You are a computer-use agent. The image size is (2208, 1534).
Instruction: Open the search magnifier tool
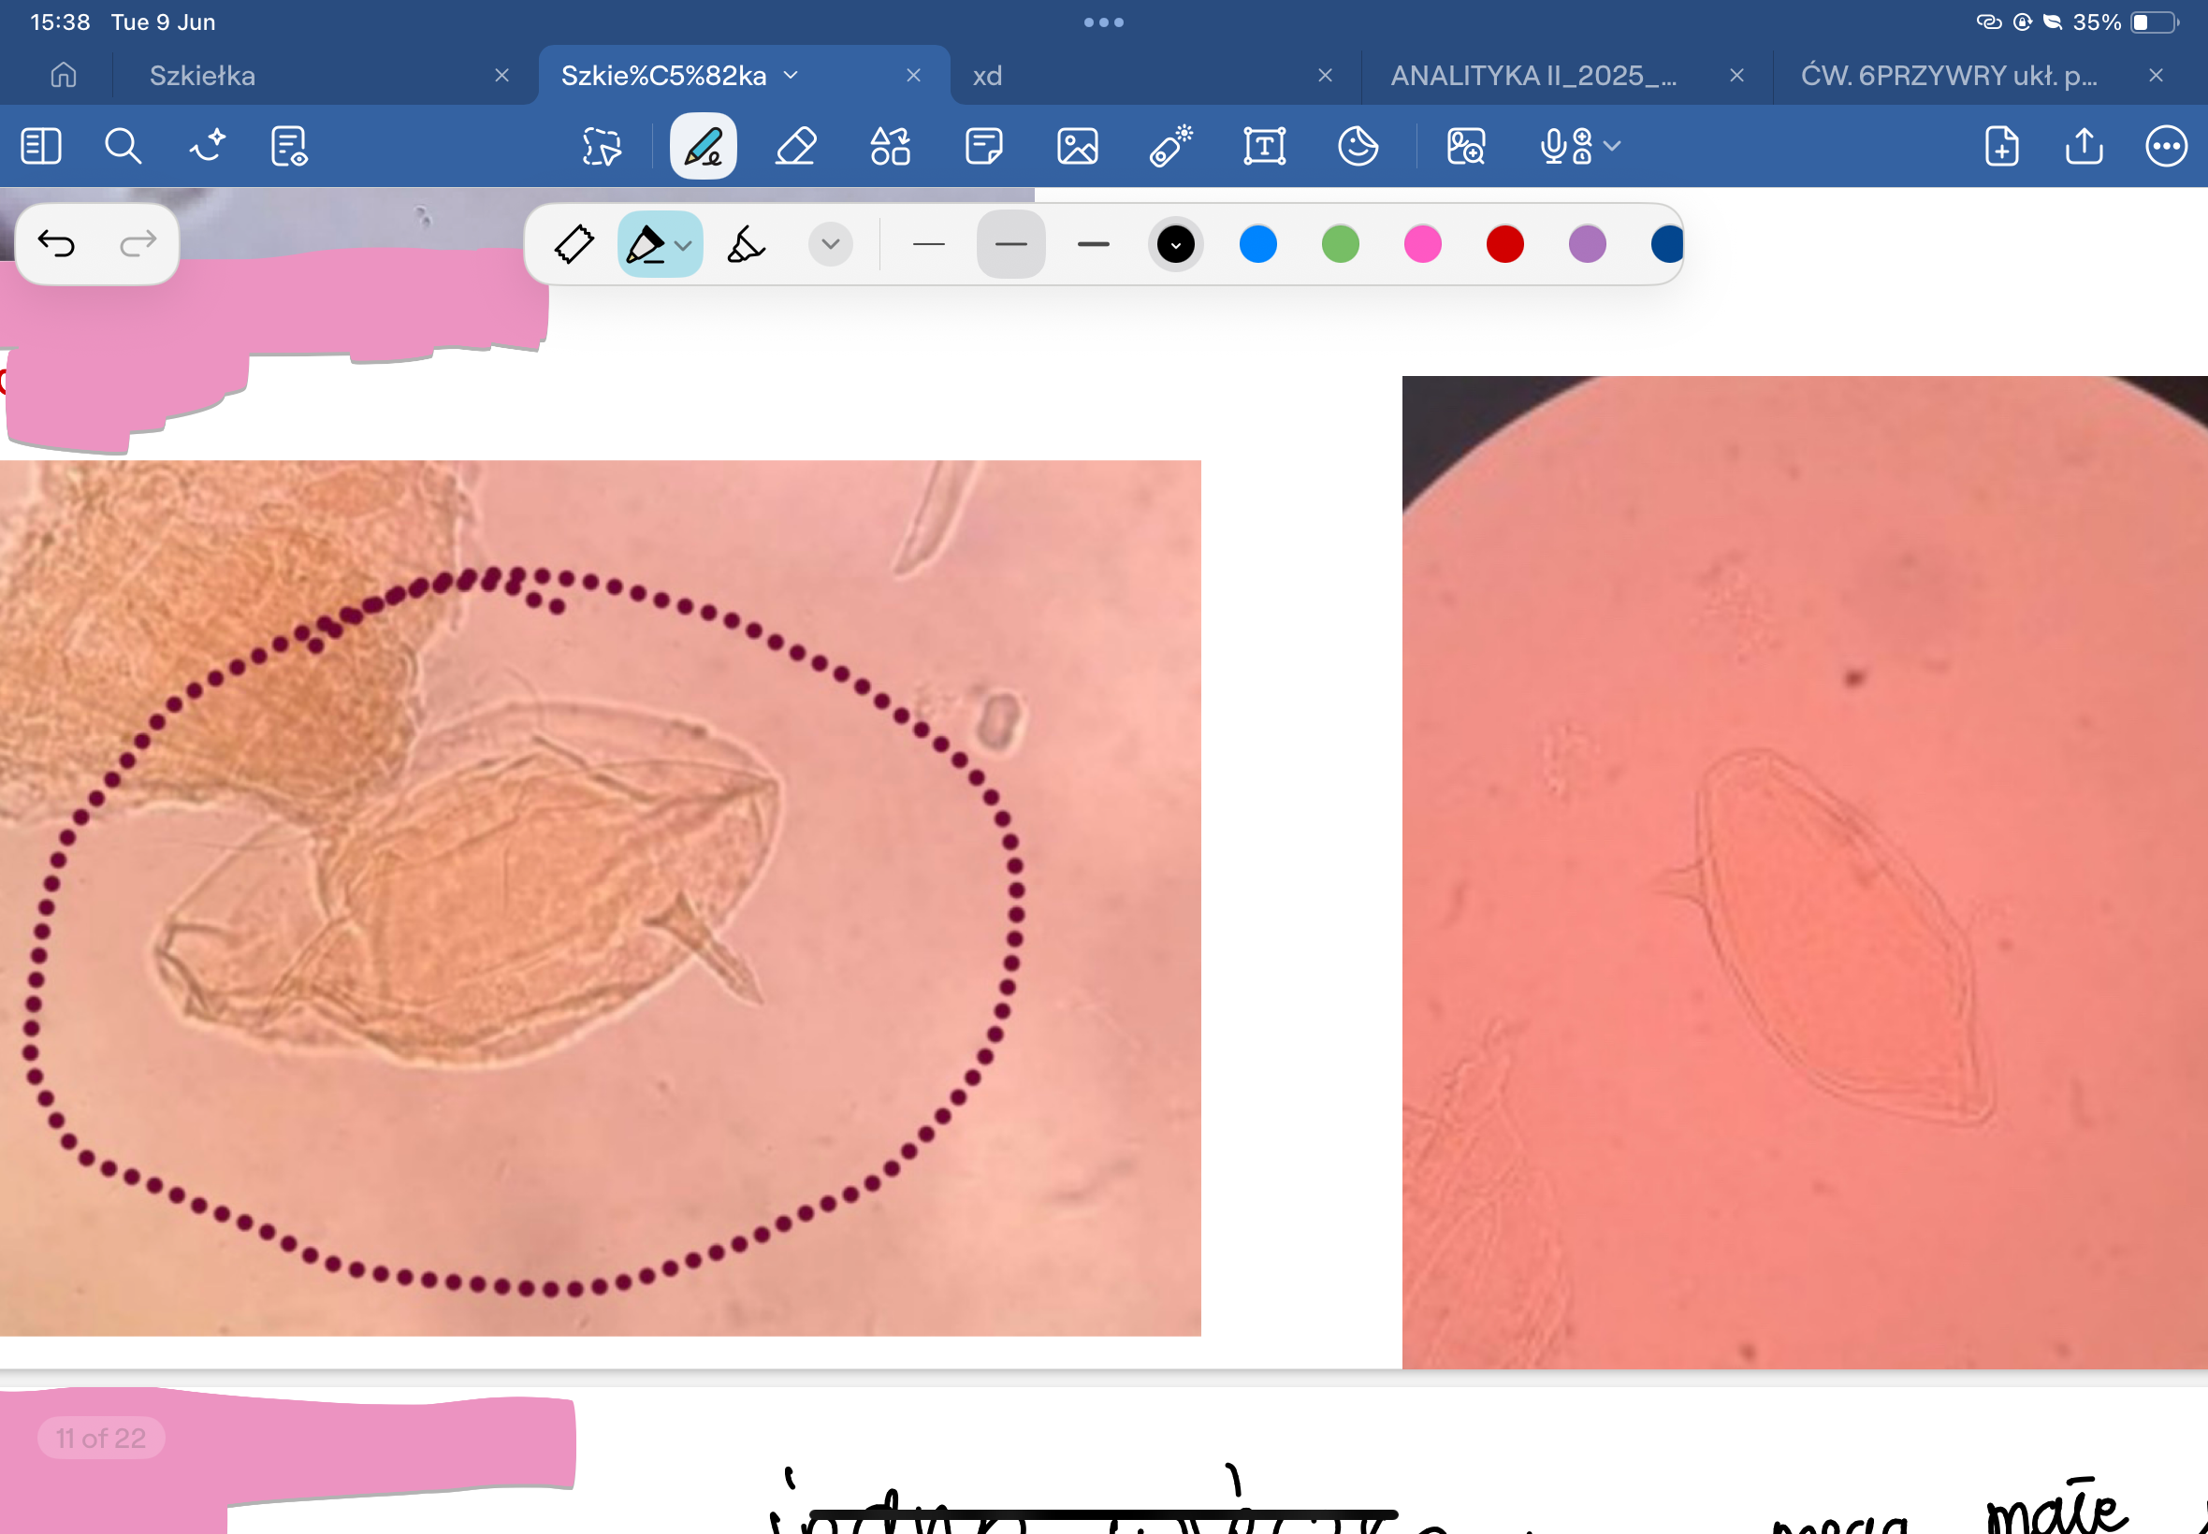(x=123, y=146)
